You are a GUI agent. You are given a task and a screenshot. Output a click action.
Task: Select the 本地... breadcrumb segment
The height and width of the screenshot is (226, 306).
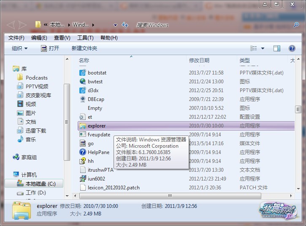[x=57, y=25]
